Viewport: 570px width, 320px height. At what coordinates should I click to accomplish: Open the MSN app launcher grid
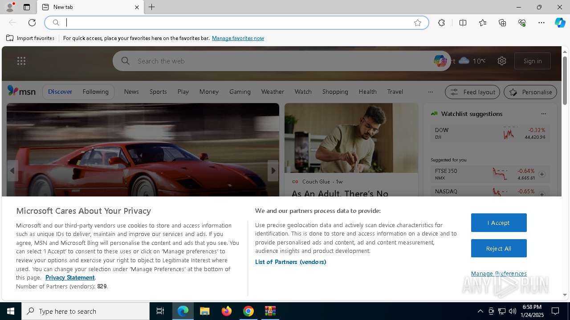[x=21, y=61]
